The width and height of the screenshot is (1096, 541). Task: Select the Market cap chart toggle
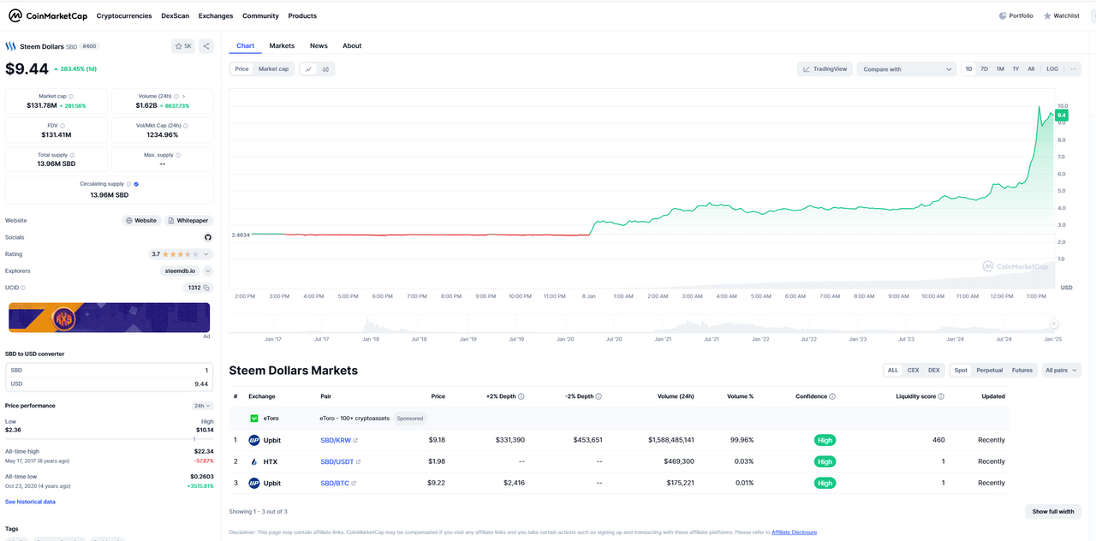tap(274, 69)
